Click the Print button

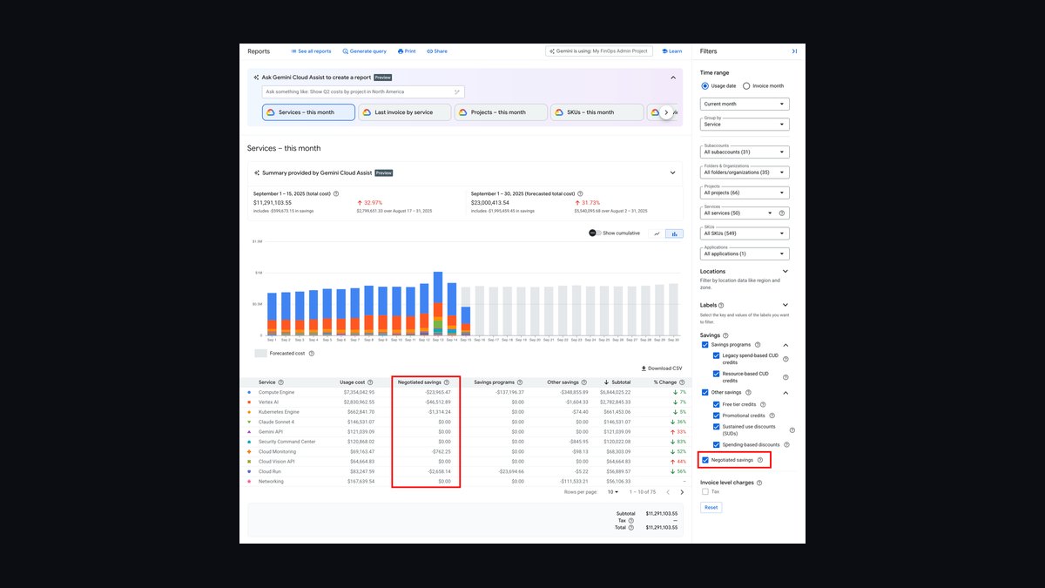pyautogui.click(x=407, y=51)
